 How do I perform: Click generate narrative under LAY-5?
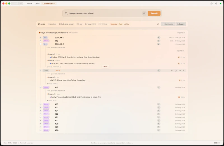tap(58, 74)
